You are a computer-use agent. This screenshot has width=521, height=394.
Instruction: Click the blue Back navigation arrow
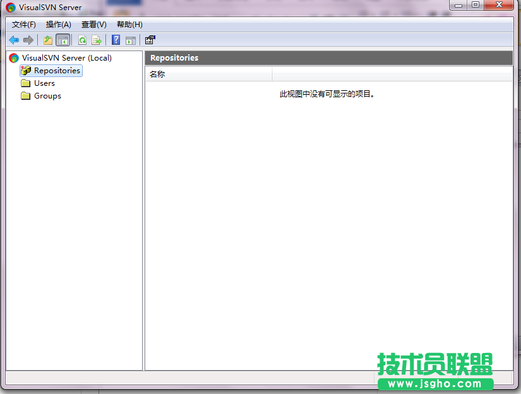[x=14, y=40]
